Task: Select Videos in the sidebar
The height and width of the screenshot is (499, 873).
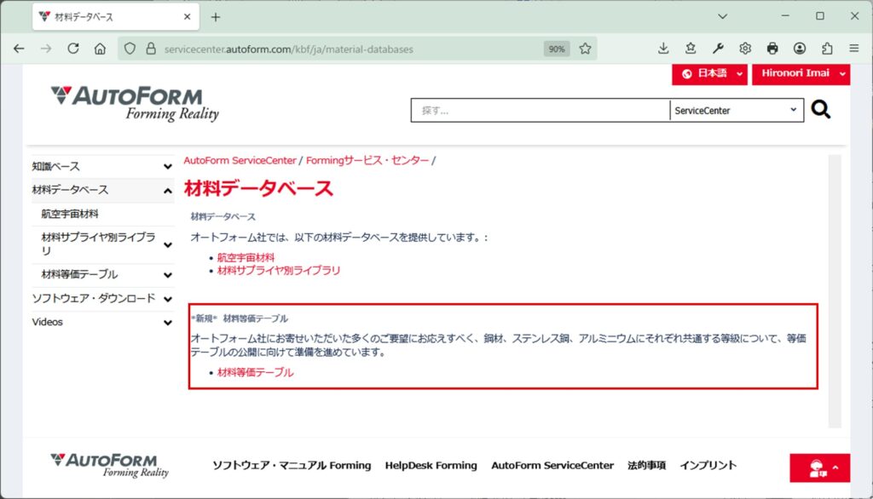Action: point(48,322)
